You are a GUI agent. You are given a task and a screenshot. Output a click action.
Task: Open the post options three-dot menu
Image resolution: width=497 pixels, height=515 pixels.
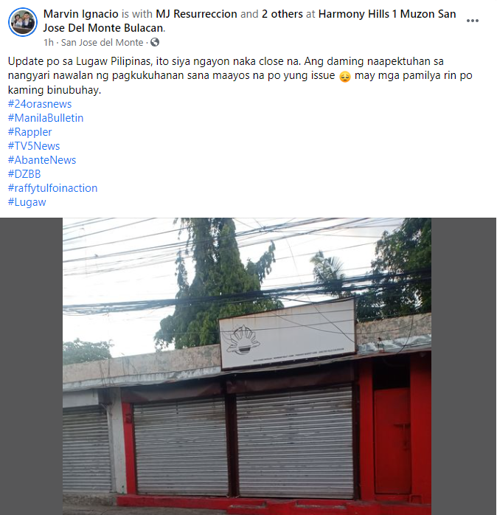pyautogui.click(x=472, y=21)
